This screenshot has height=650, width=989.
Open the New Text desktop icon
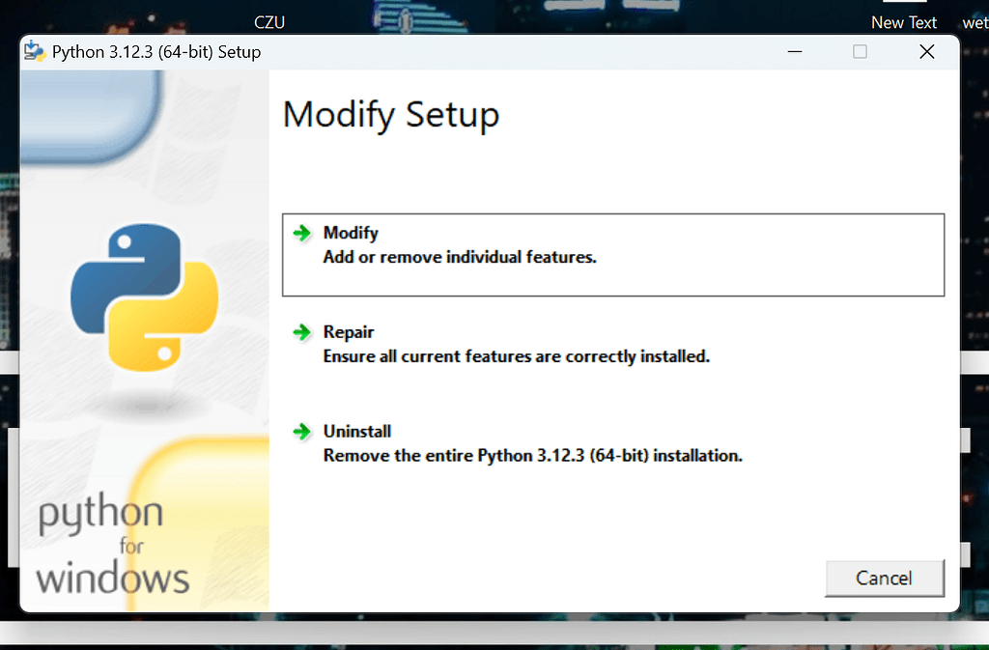click(904, 21)
